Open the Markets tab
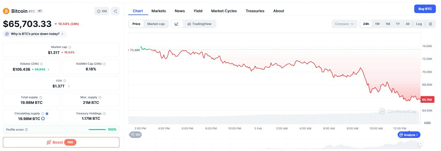The width and height of the screenshot is (441, 151). [x=158, y=11]
